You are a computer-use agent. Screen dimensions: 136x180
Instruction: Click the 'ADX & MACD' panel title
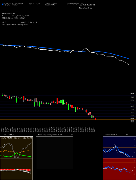tap(9, 135)
